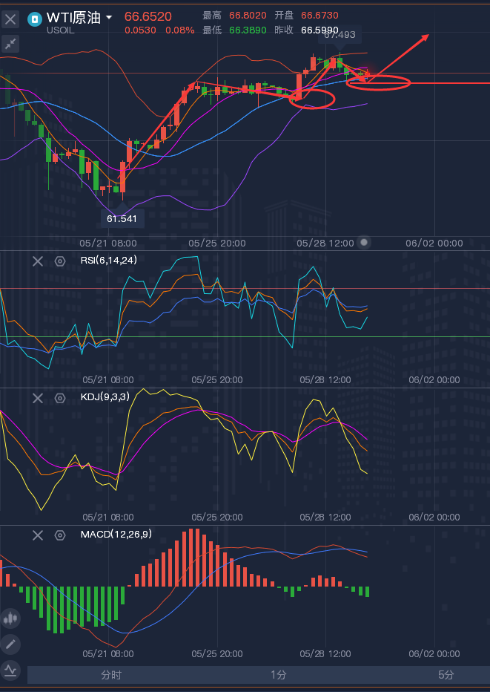490x692 pixels.
Task: Close the WTI crude oil chart
Action: (x=10, y=20)
